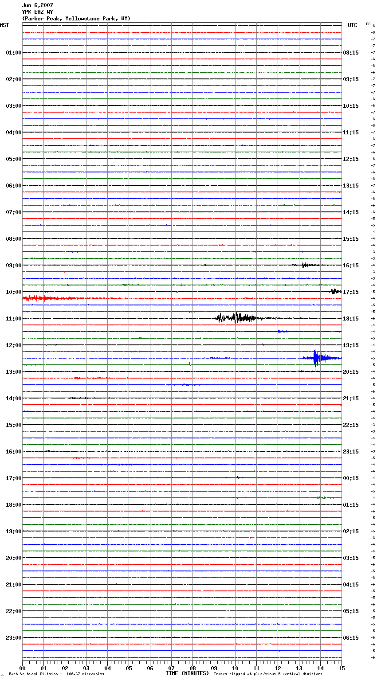Click the 09:00 MST time label

[14, 266]
